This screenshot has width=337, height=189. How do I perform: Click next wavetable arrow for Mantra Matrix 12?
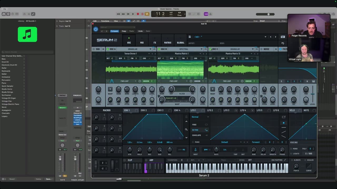click(257, 54)
